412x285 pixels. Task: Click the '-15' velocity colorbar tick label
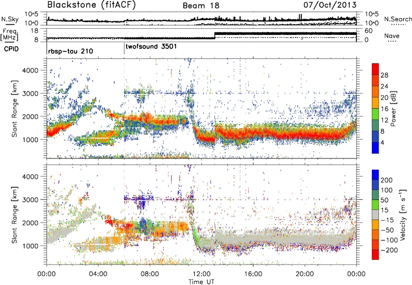[x=387, y=220]
